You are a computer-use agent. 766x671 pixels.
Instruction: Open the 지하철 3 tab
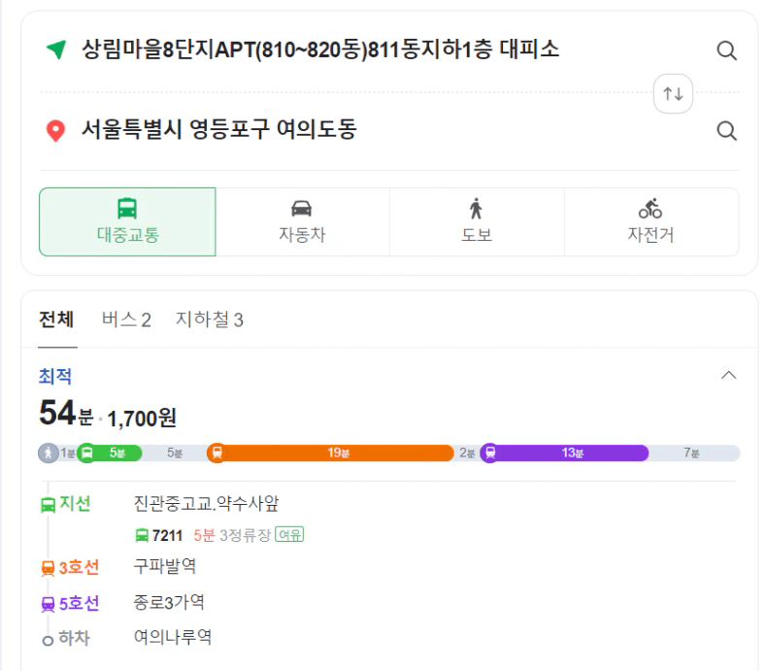pyautogui.click(x=209, y=319)
